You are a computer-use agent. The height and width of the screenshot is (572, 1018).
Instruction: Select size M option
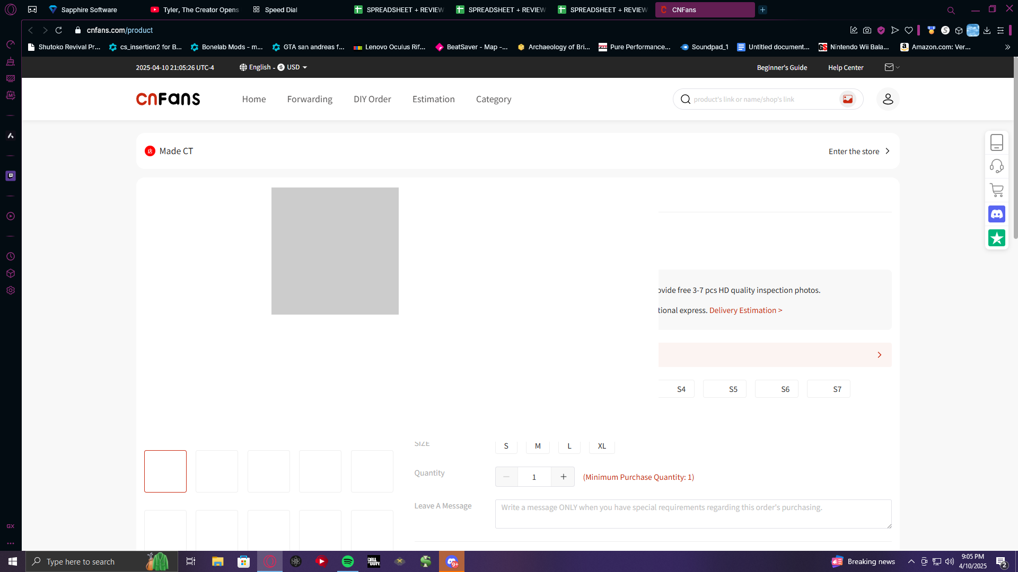point(538,446)
